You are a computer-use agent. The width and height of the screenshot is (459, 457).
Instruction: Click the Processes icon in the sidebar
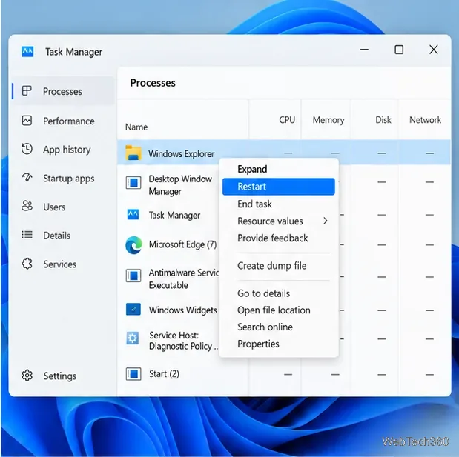pos(27,91)
